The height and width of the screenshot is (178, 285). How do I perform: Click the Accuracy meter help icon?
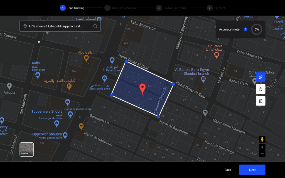pyautogui.click(x=245, y=29)
